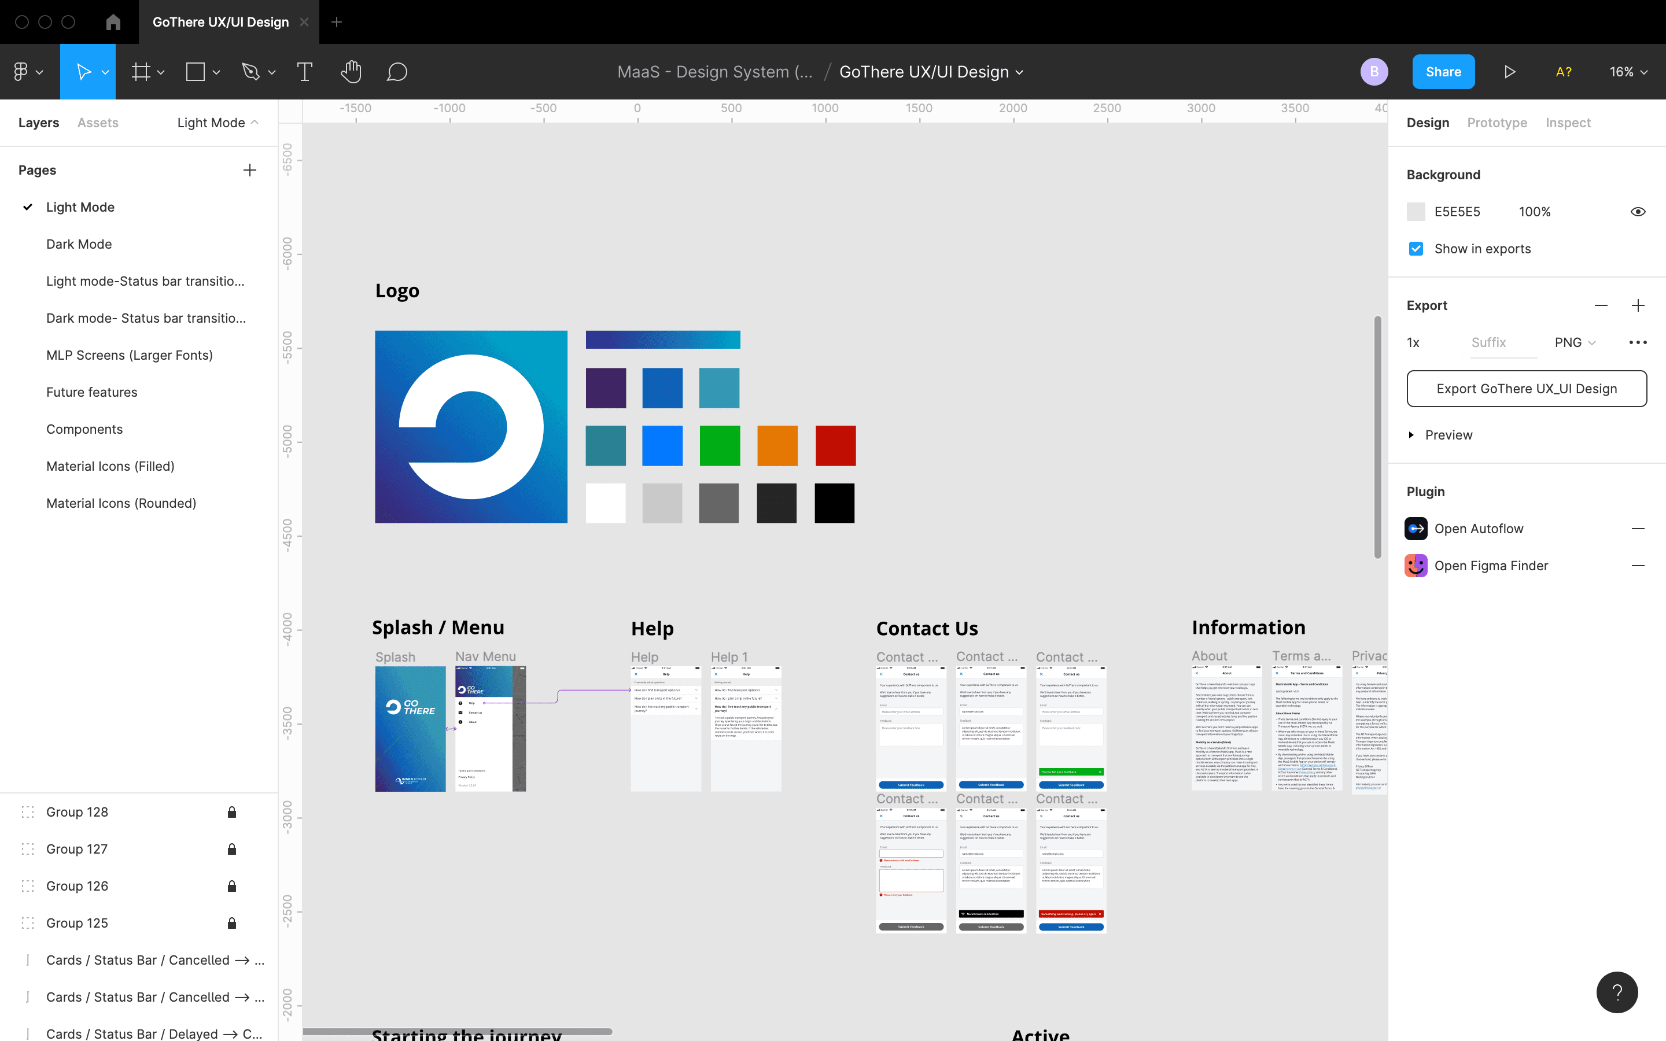Open the Prototype tab
Image resolution: width=1666 pixels, height=1041 pixels.
(x=1497, y=123)
